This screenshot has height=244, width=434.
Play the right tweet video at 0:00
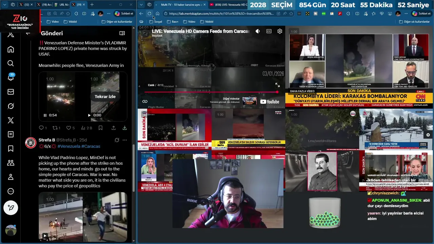[89, 115]
